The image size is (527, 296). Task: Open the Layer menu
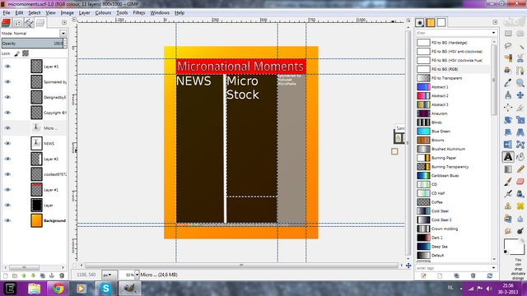coord(84,13)
